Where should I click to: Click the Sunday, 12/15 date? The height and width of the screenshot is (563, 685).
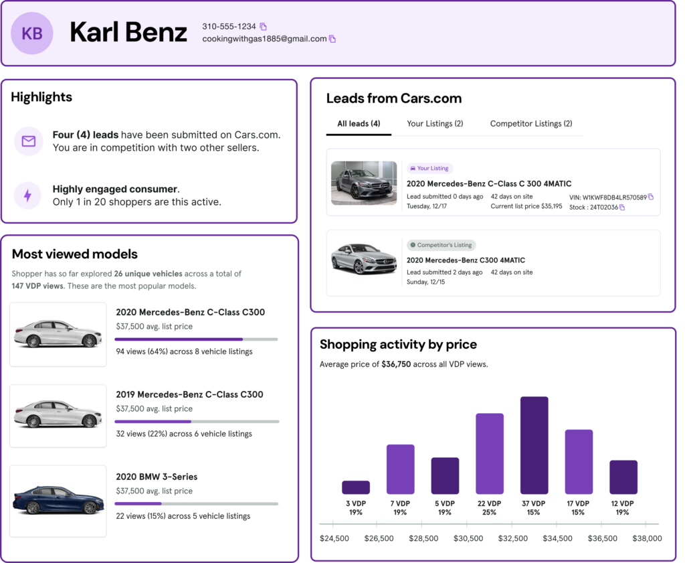pyautogui.click(x=426, y=282)
